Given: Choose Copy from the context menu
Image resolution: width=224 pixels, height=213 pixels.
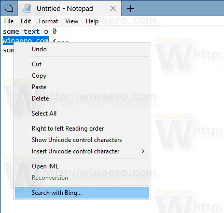Looking at the screenshot, I should [x=82, y=76].
